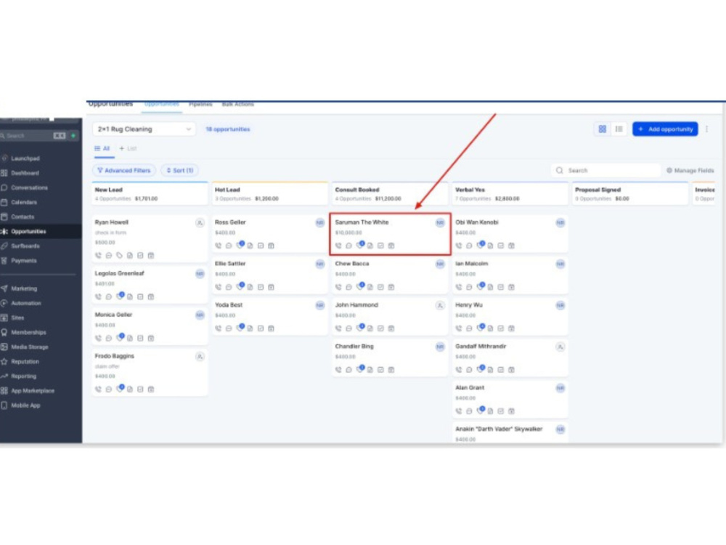
Task: Click the Hot Lead stage header
Action: [x=269, y=194]
